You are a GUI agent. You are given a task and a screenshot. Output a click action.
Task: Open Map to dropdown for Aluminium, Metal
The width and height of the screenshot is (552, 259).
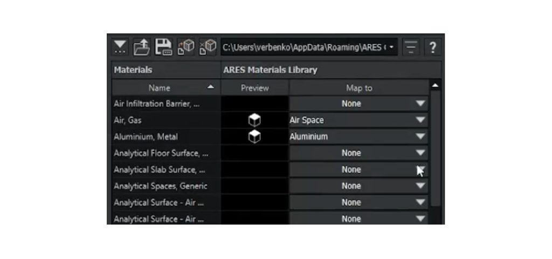420,137
